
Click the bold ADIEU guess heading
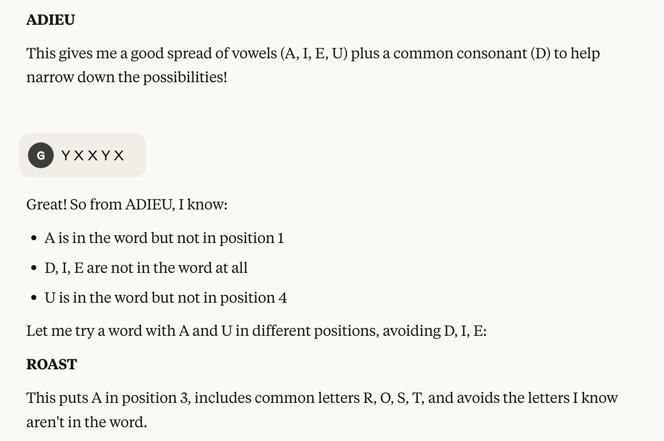tap(51, 20)
